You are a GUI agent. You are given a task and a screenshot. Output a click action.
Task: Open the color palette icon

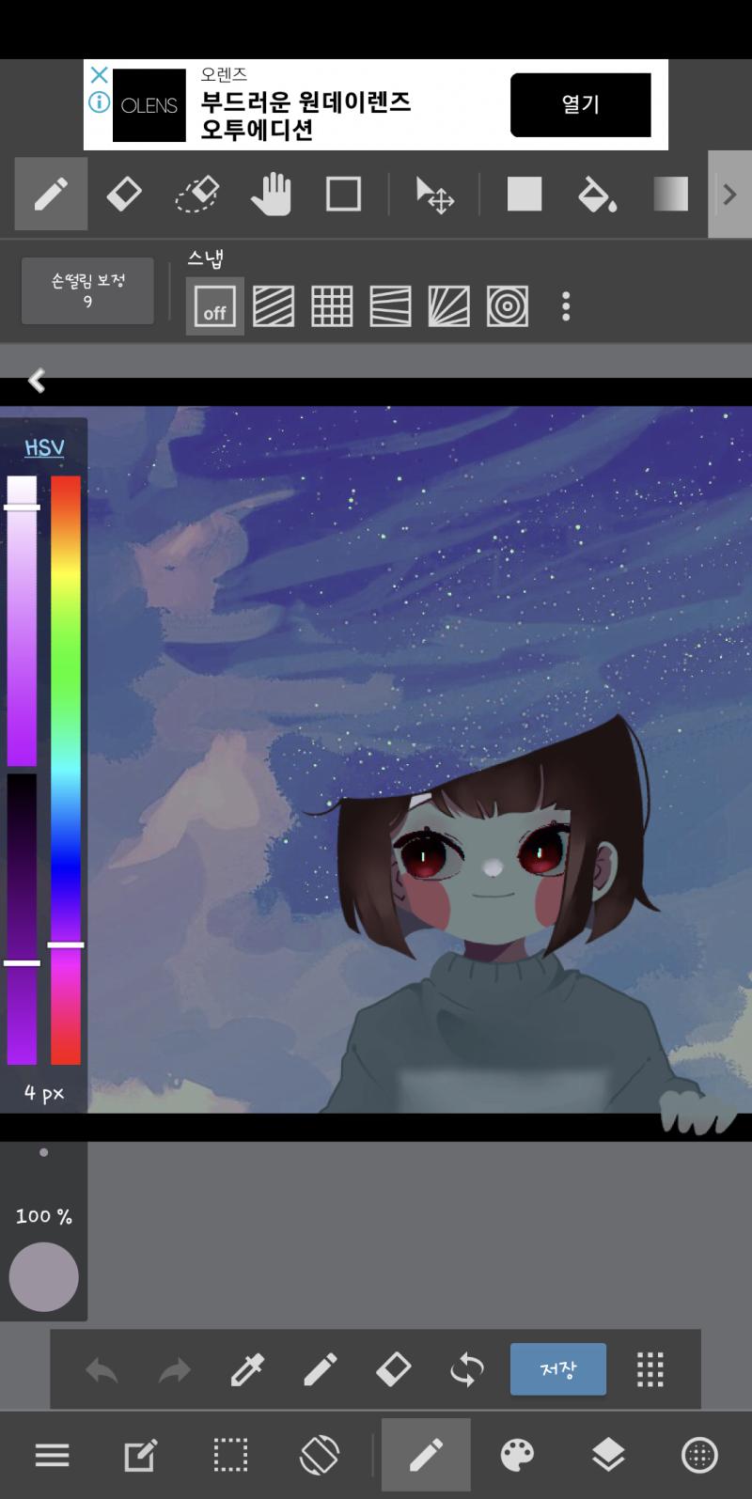[517, 1455]
